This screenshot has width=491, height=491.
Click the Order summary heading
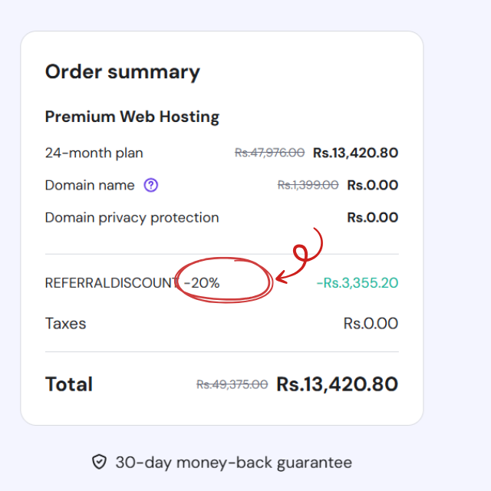click(123, 72)
